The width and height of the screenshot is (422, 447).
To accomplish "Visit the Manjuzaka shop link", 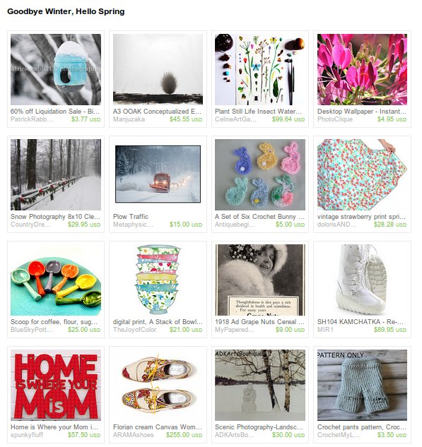I will pos(129,119).
